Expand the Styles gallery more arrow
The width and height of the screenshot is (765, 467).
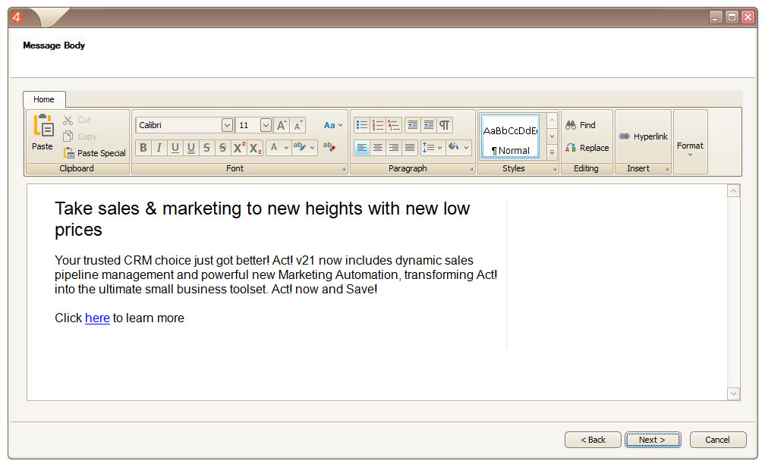(552, 152)
